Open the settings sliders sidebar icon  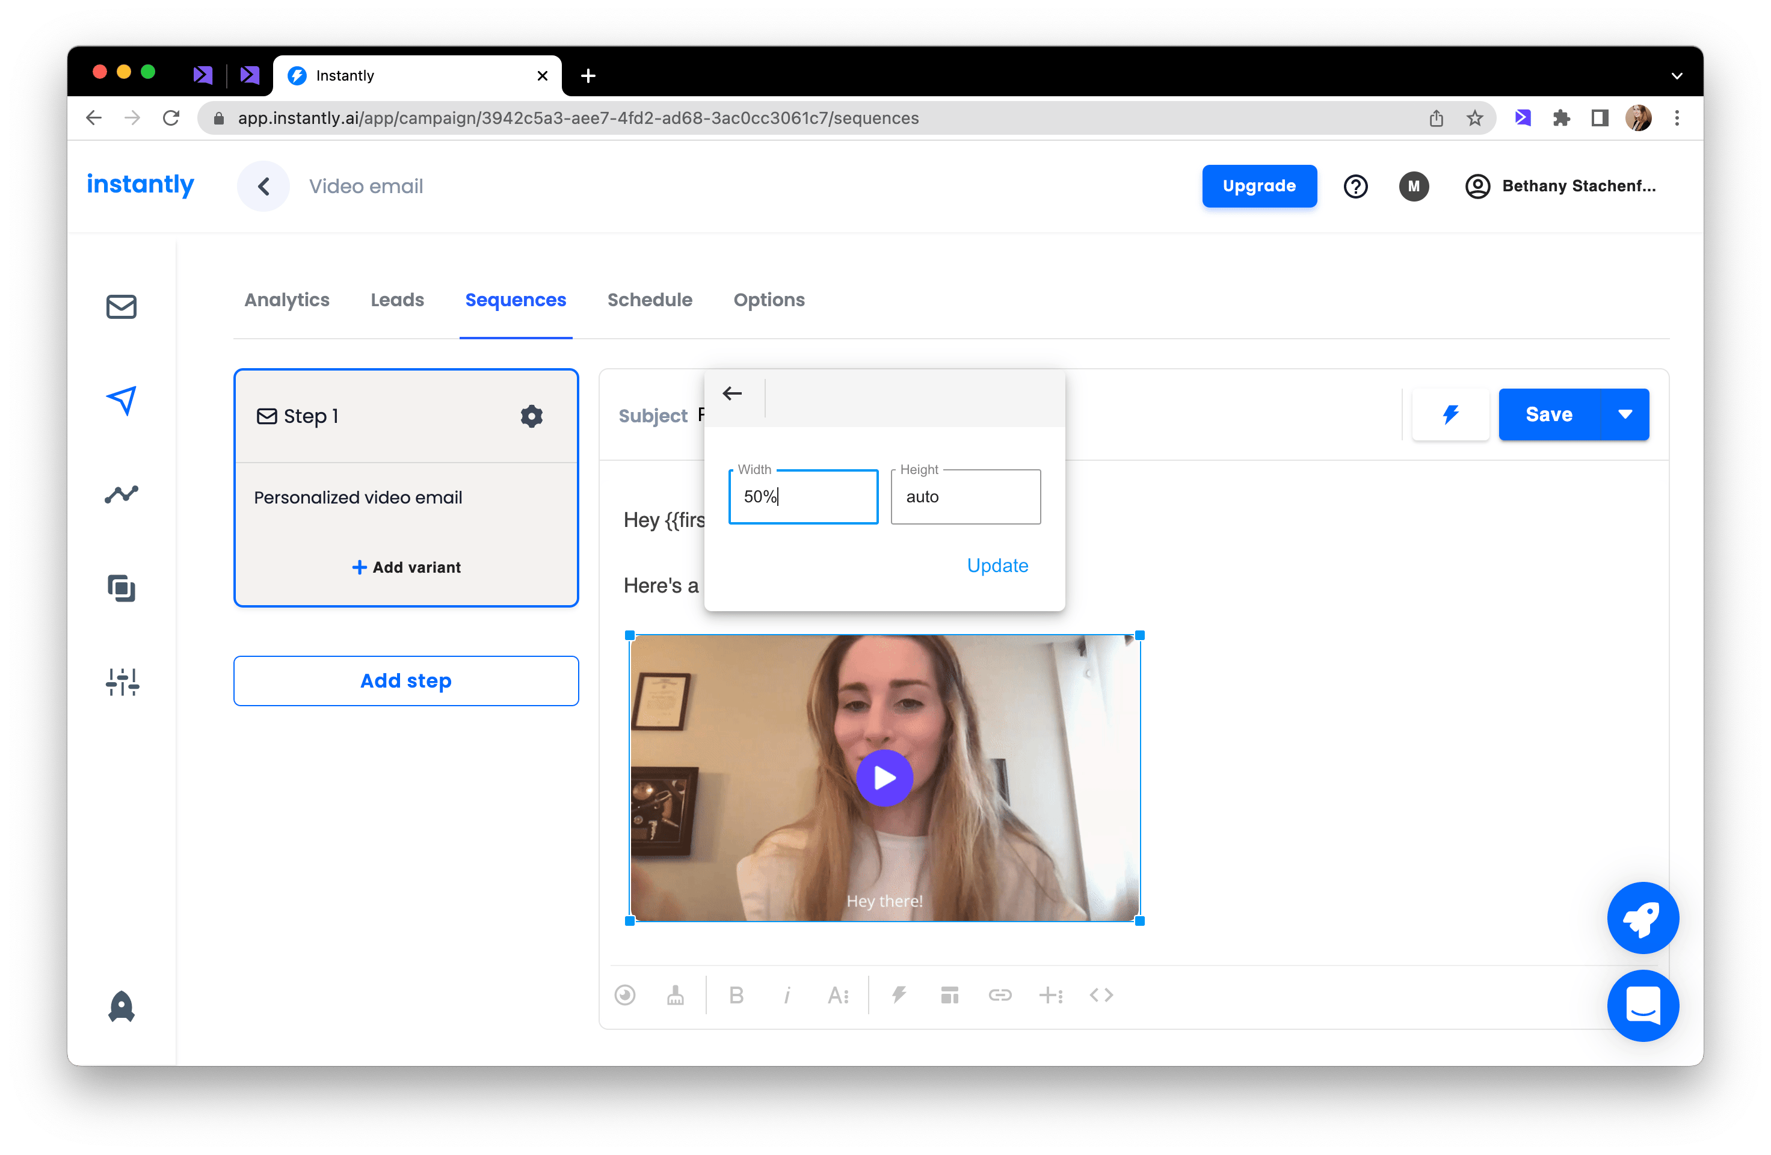click(122, 682)
